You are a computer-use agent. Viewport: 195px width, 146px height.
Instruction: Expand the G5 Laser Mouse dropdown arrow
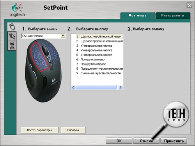pos(63,36)
